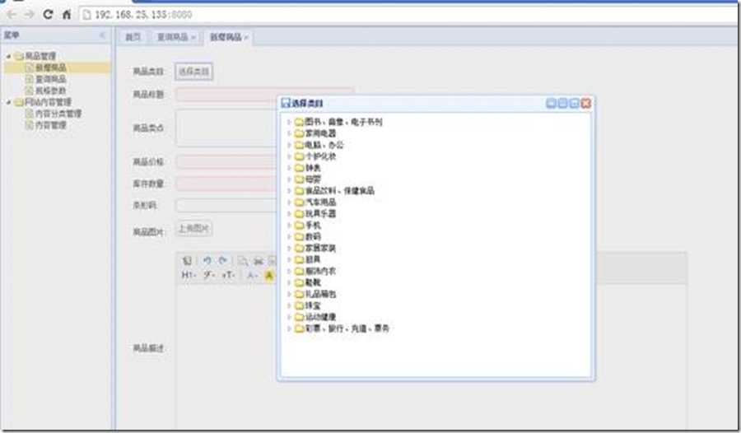Select the 彩票、旅行、充值、票务 category label
The width and height of the screenshot is (741, 433).
pos(347,328)
